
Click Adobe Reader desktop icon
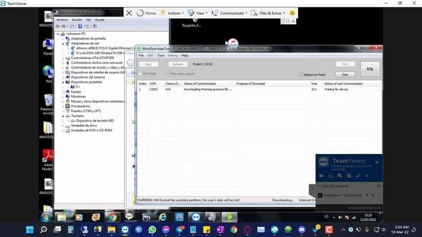(x=48, y=160)
